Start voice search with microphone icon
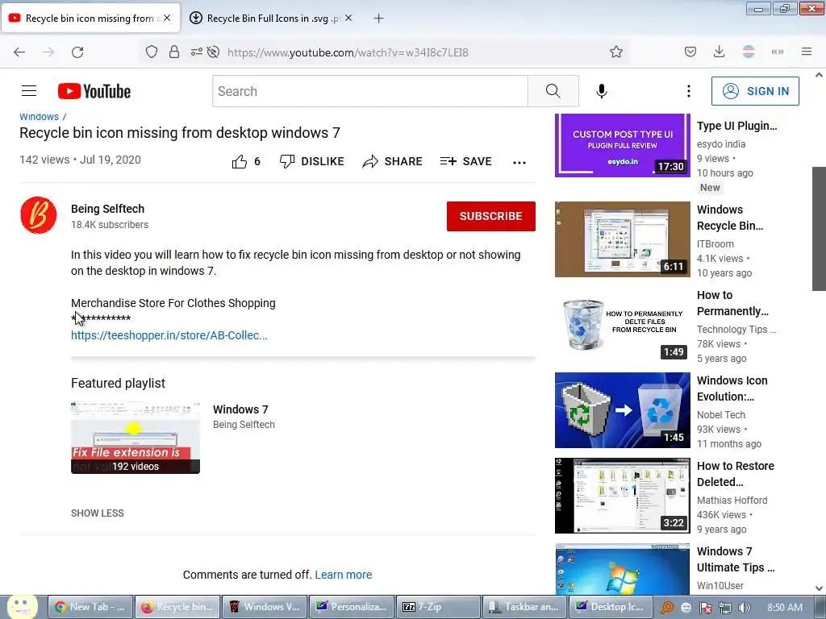 [x=601, y=91]
